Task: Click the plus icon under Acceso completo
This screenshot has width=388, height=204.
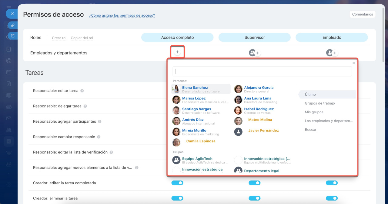Action: (177, 52)
